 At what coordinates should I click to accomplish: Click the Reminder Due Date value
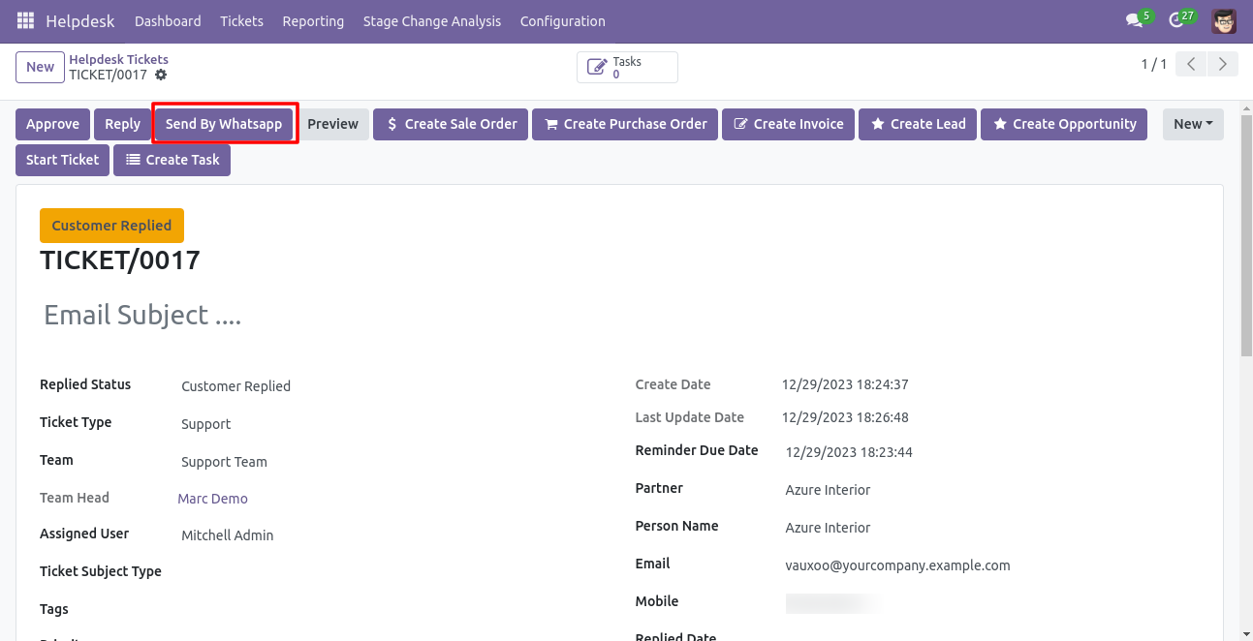pos(849,452)
